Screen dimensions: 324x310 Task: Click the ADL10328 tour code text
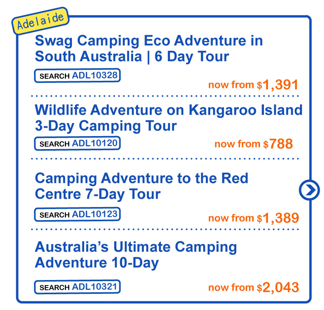click(x=95, y=76)
